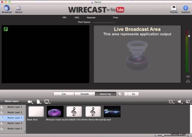Screen dimensions: 192x137
Task: Select the 20130628 143149 audio shot
Action: pyautogui.click(x=74, y=111)
